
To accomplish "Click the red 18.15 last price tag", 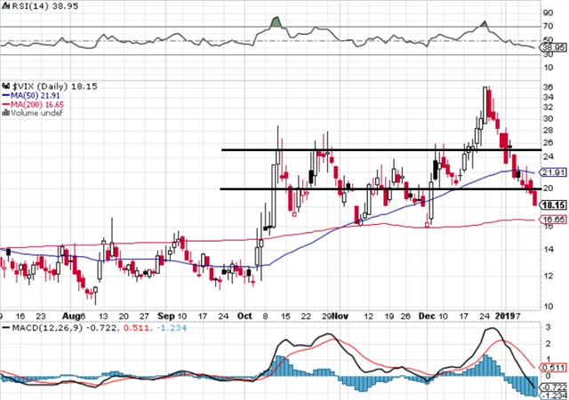I will [x=553, y=204].
